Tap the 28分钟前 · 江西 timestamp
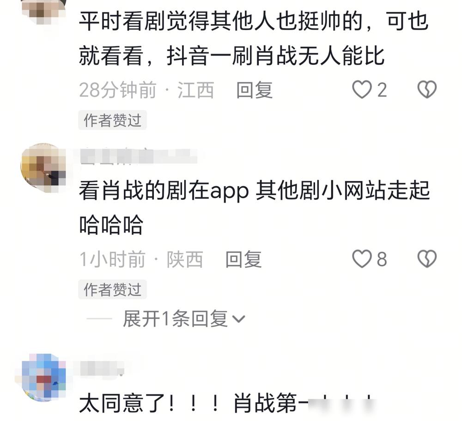462x421 pixels. 146,90
